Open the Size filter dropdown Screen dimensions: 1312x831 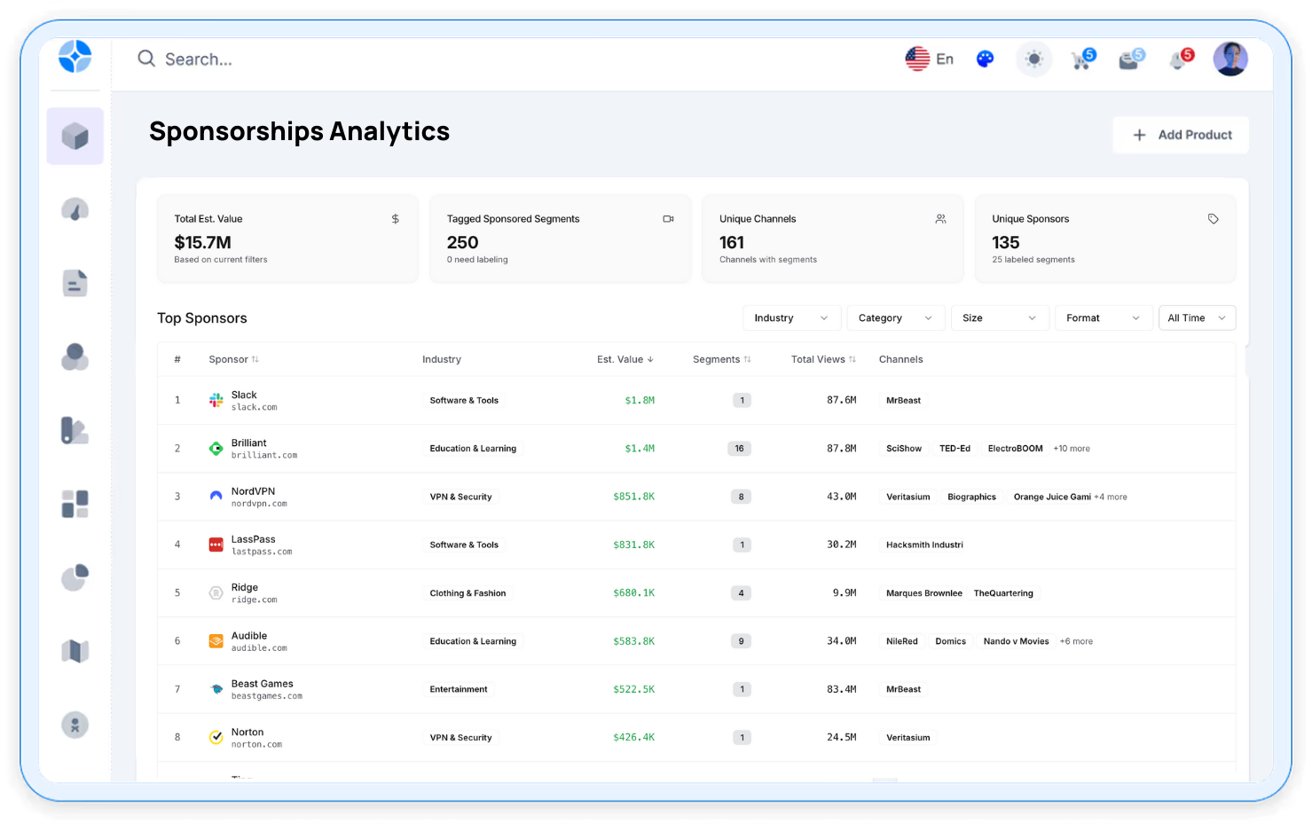point(999,318)
